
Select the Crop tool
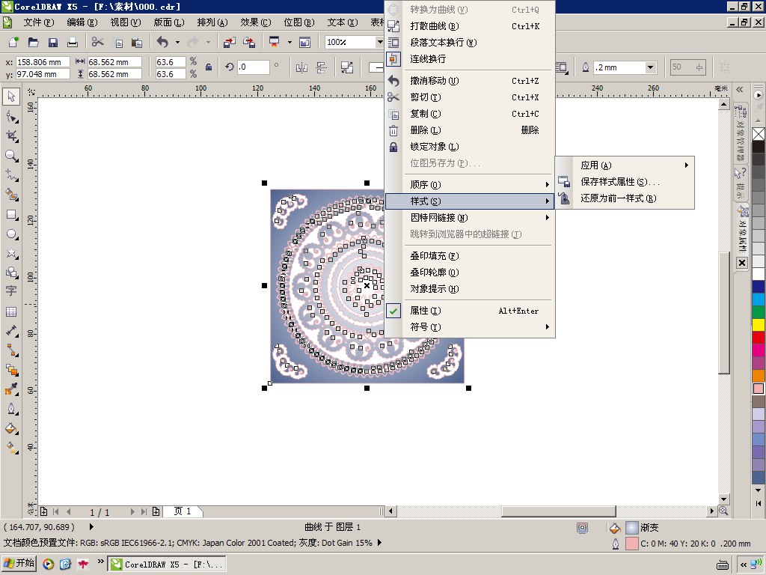point(11,136)
